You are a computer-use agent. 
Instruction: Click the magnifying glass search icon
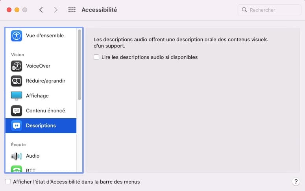tap(244, 10)
